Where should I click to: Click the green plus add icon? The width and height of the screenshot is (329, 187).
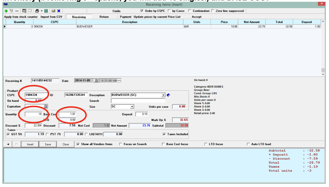(x=6, y=11)
